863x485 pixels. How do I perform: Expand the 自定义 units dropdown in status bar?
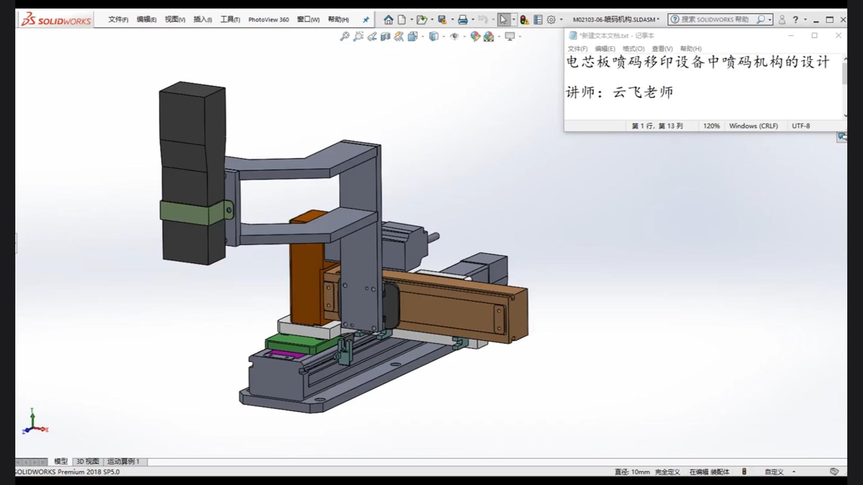pyautogui.click(x=794, y=472)
